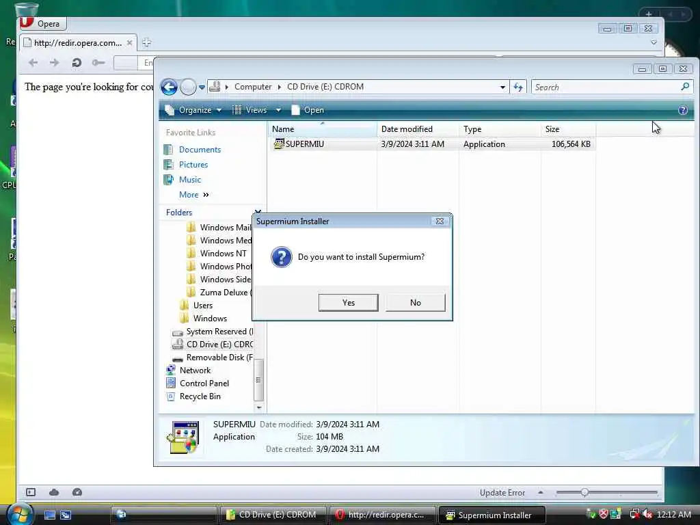The width and height of the screenshot is (700, 525).
Task: Click Computer in the address breadcrumb
Action: coord(253,87)
